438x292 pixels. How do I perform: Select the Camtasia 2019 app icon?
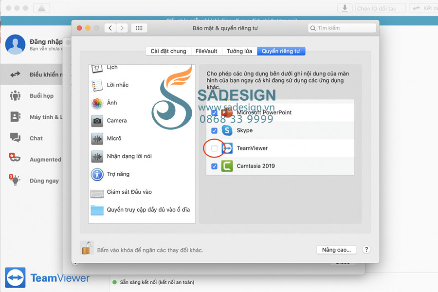tap(227, 166)
